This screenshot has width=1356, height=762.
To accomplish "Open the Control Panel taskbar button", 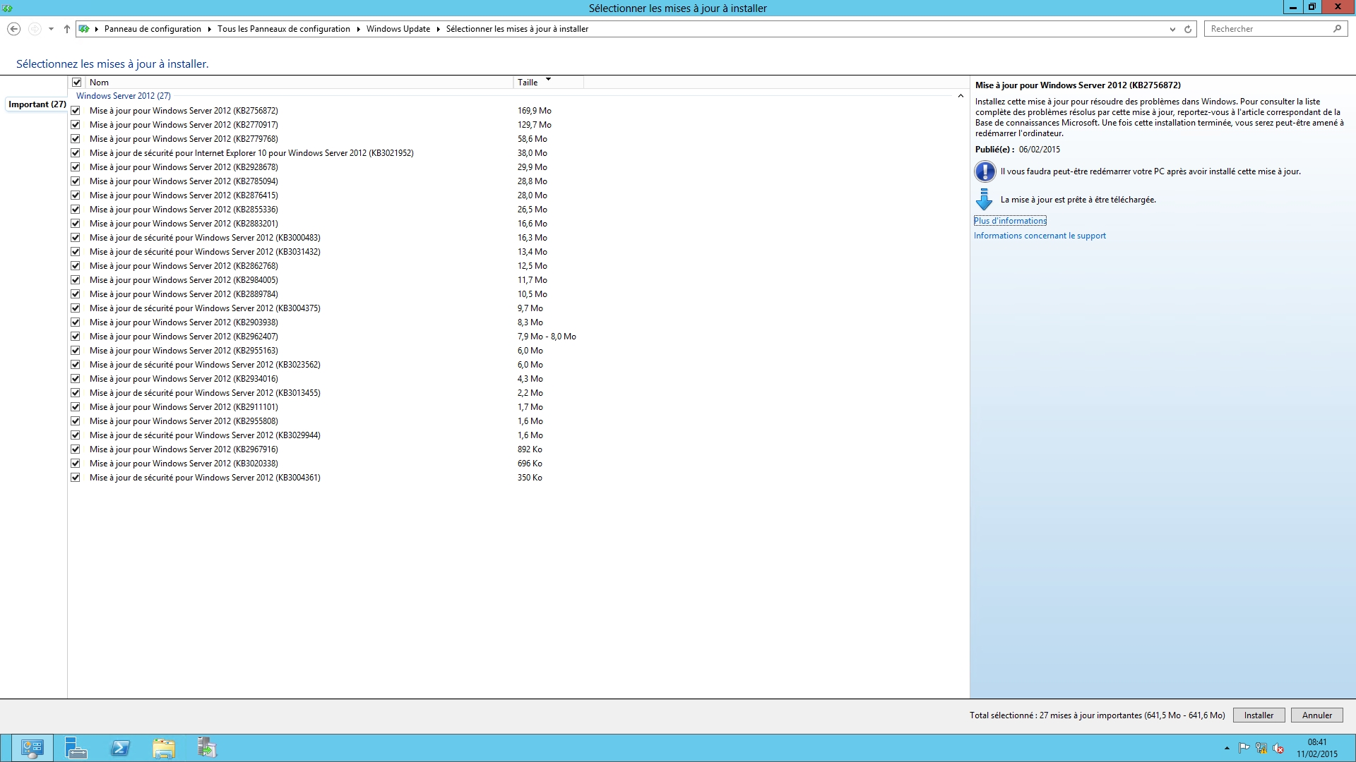I will click(x=32, y=748).
